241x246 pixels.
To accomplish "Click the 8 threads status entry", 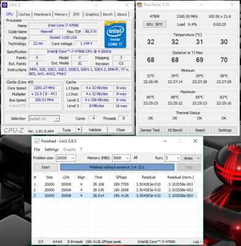I will (75, 242).
